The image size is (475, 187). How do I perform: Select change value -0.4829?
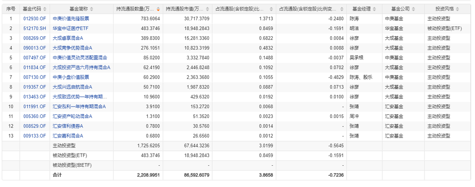click(x=335, y=77)
